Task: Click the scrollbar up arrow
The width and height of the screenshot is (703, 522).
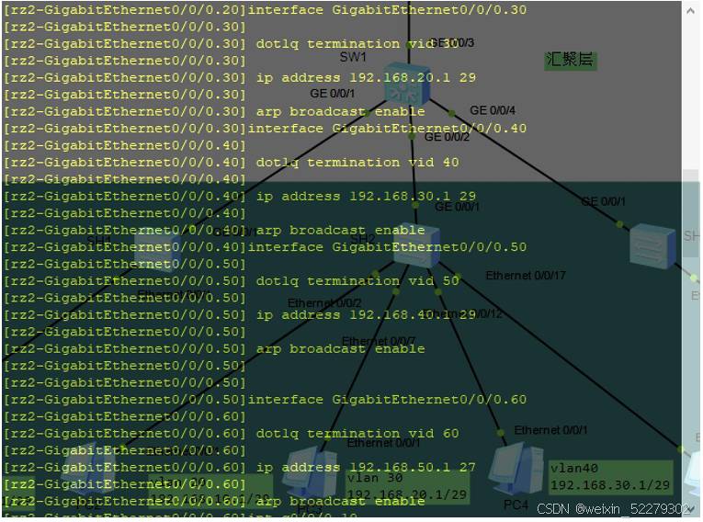Action: 691,10
